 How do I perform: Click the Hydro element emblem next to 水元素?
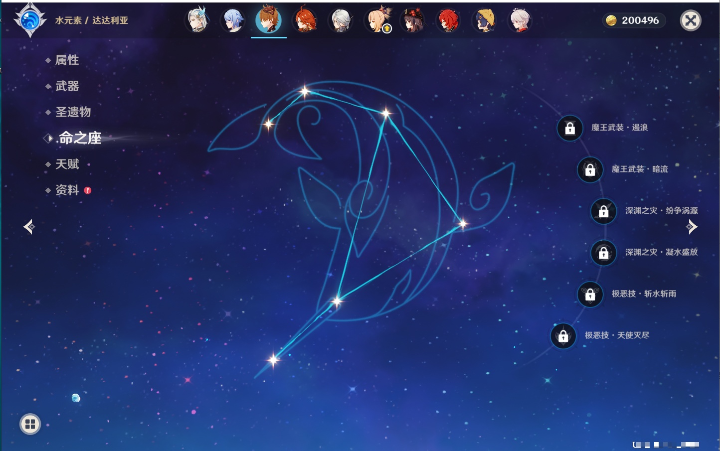click(30, 20)
